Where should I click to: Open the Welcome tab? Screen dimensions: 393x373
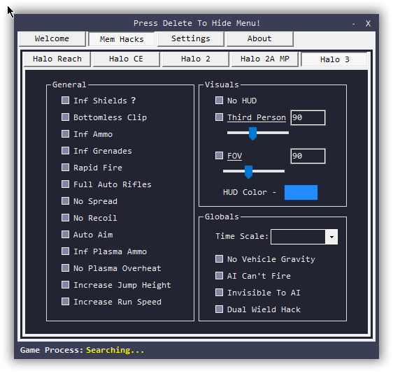click(52, 39)
